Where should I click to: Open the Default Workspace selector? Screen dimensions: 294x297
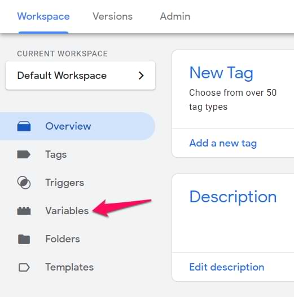coord(81,76)
